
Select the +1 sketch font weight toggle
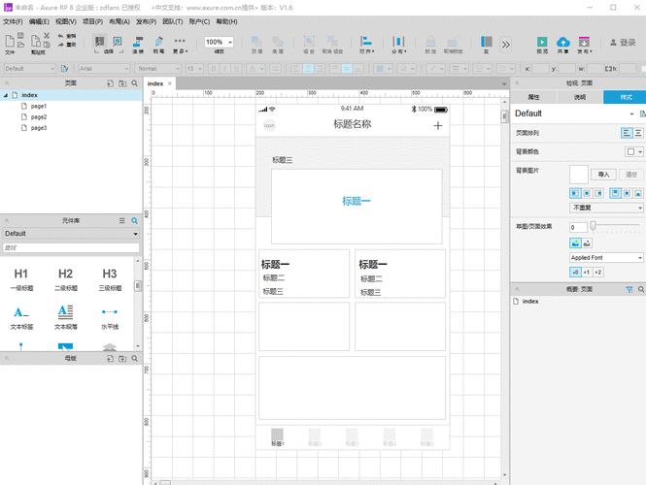[x=586, y=272]
